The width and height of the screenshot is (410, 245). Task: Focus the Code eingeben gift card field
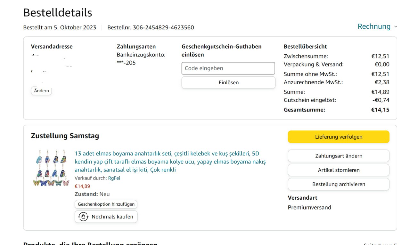coord(228,68)
